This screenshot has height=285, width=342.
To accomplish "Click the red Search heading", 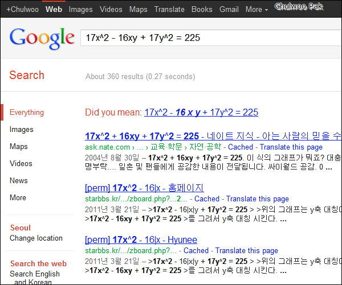I will 27,75.
